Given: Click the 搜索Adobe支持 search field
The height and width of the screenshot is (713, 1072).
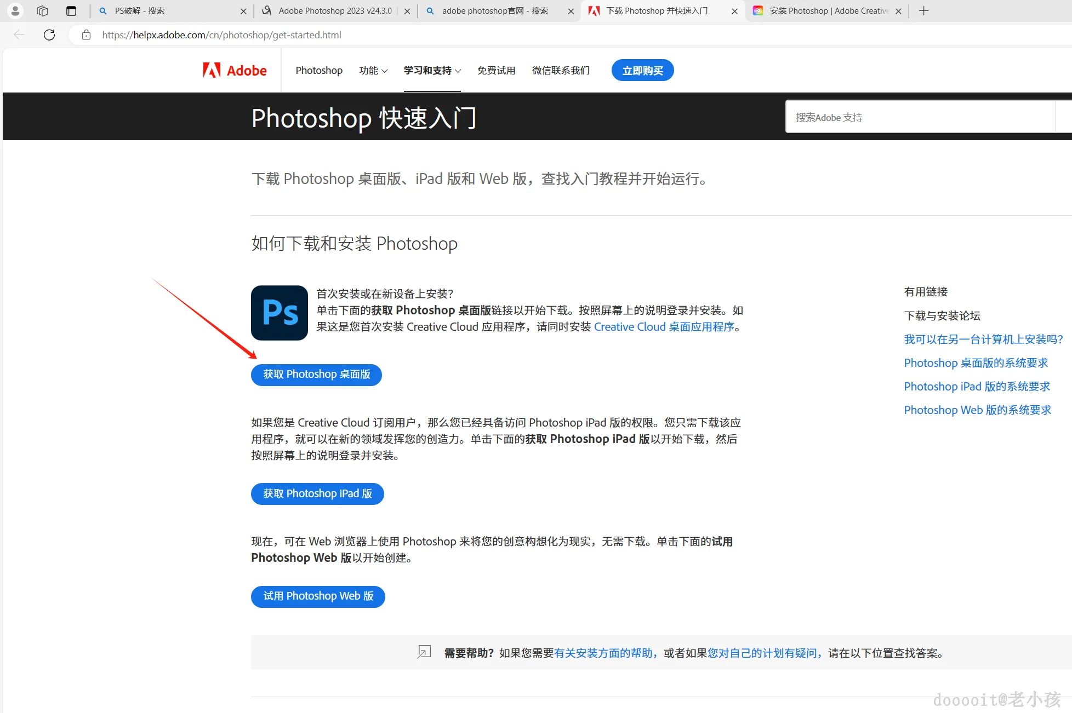Looking at the screenshot, I should 921,117.
